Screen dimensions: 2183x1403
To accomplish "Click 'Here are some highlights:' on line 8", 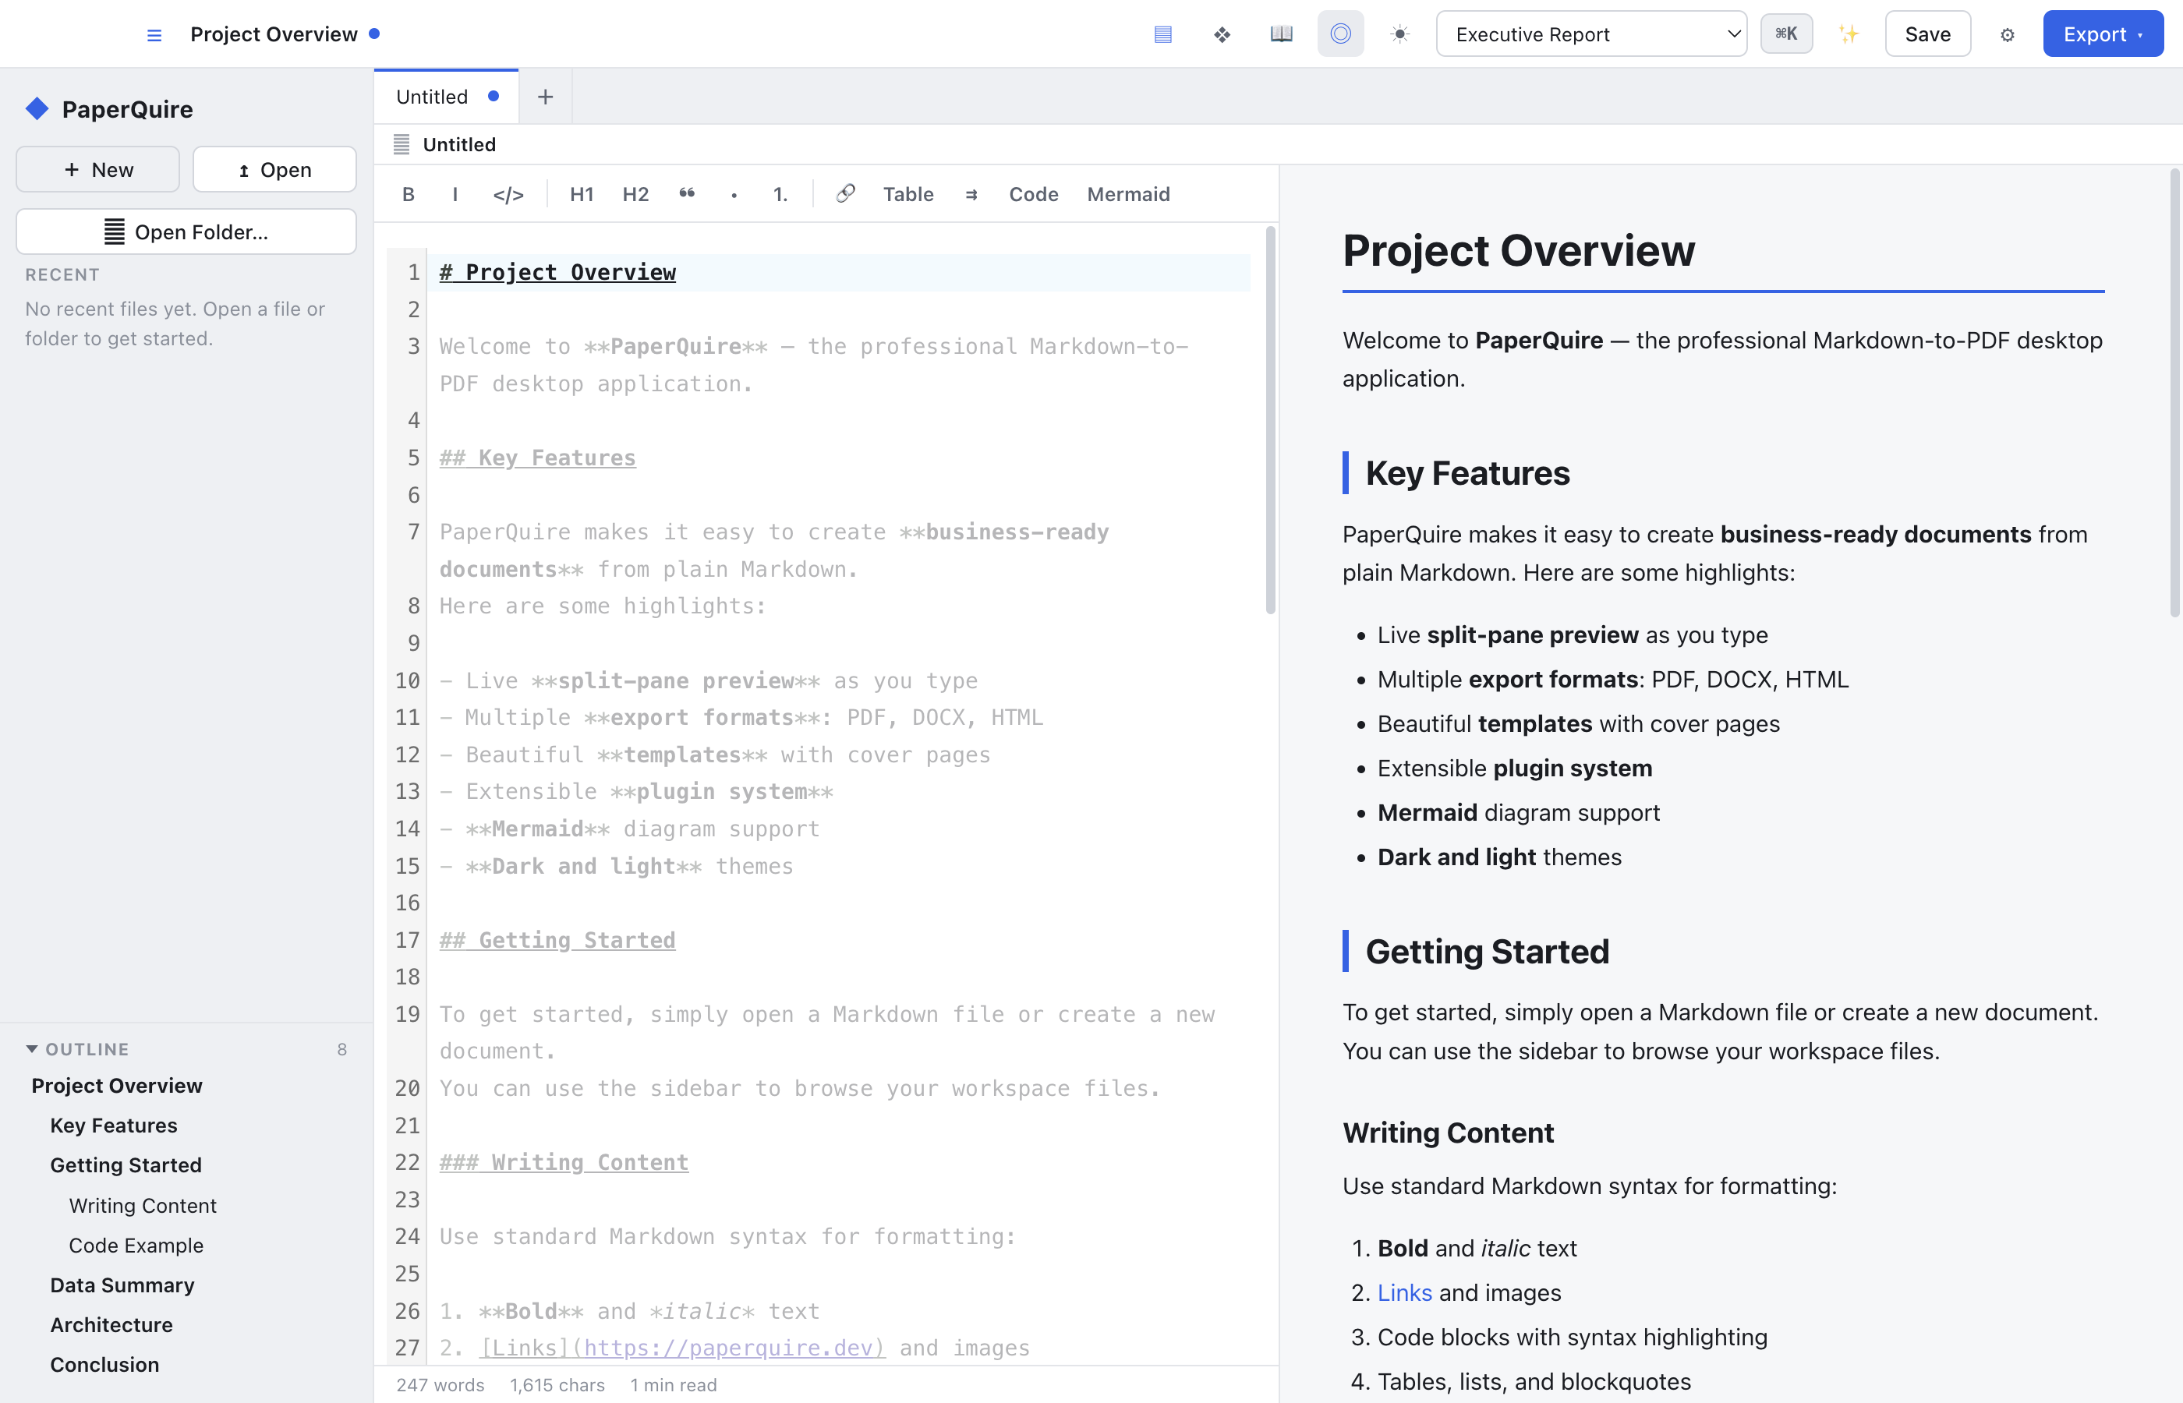I will pyautogui.click(x=603, y=606).
